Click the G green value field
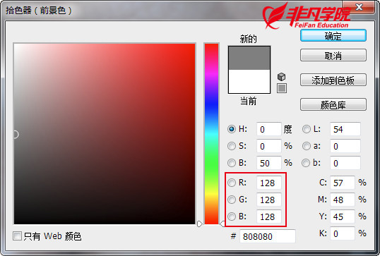Viewport: 380px width, 256px height. point(269,200)
